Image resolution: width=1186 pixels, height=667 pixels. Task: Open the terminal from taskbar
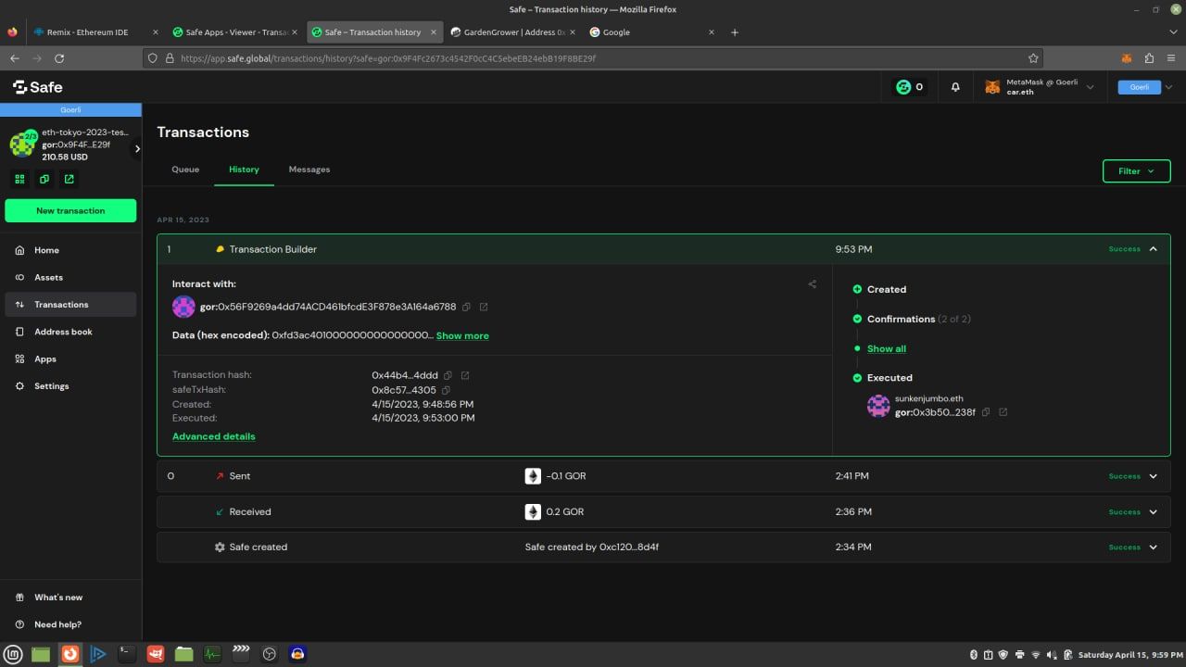tap(126, 654)
